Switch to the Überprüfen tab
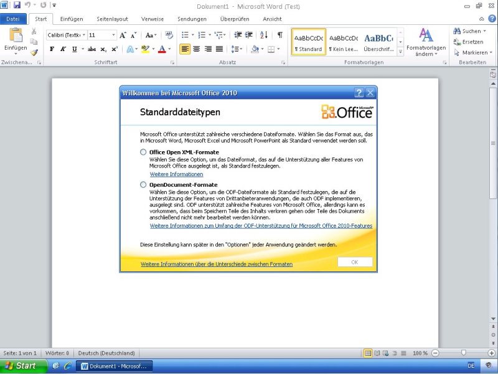 coord(235,19)
